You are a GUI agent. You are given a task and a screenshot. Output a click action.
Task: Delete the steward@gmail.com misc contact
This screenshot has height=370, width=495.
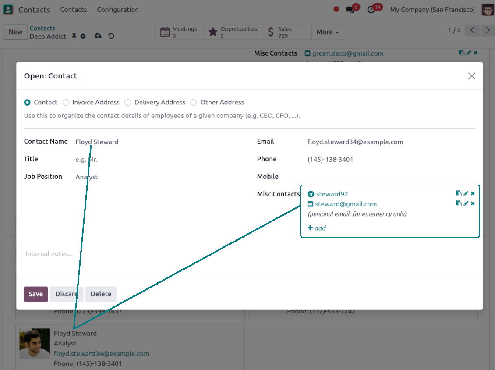[x=473, y=203]
